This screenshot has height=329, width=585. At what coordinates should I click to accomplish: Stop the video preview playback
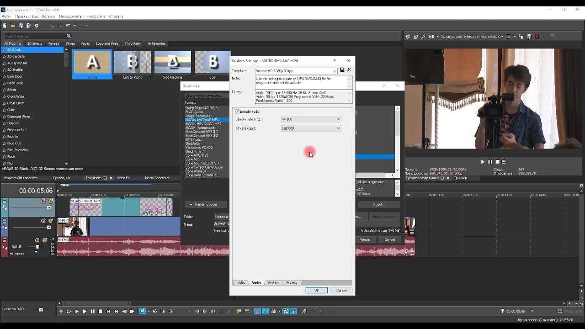pyautogui.click(x=497, y=162)
